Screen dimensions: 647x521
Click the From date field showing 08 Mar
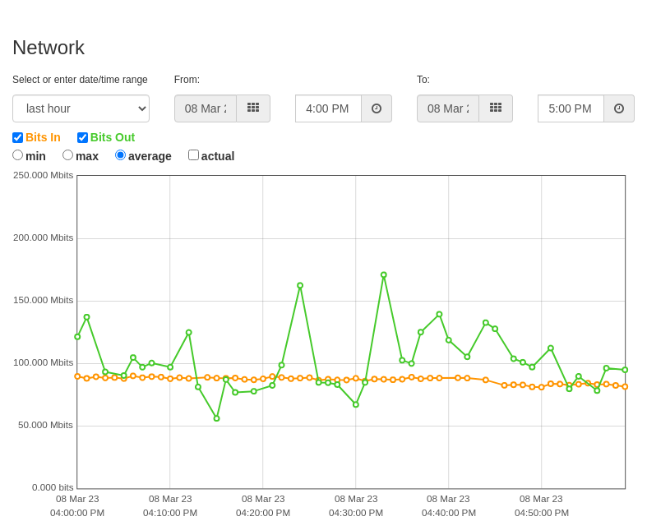tap(206, 108)
